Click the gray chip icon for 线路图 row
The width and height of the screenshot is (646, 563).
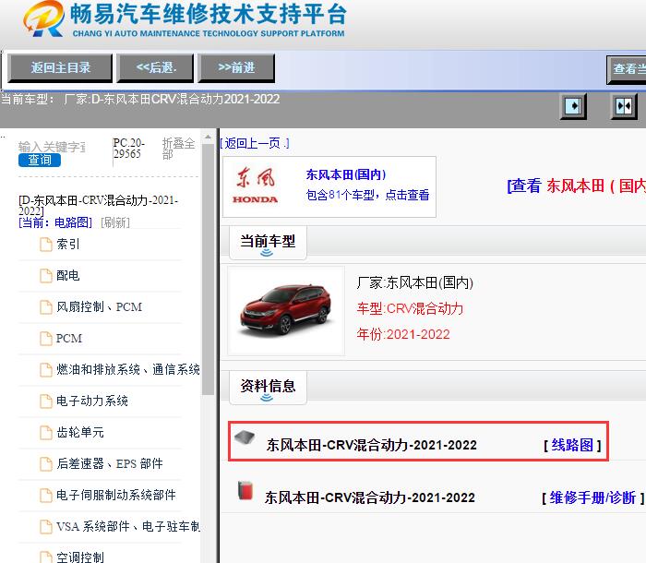pyautogui.click(x=245, y=437)
